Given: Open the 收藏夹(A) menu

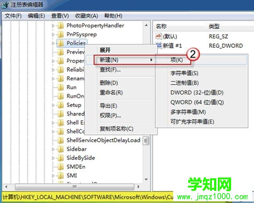Looking at the screenshot, I should click(x=86, y=16).
